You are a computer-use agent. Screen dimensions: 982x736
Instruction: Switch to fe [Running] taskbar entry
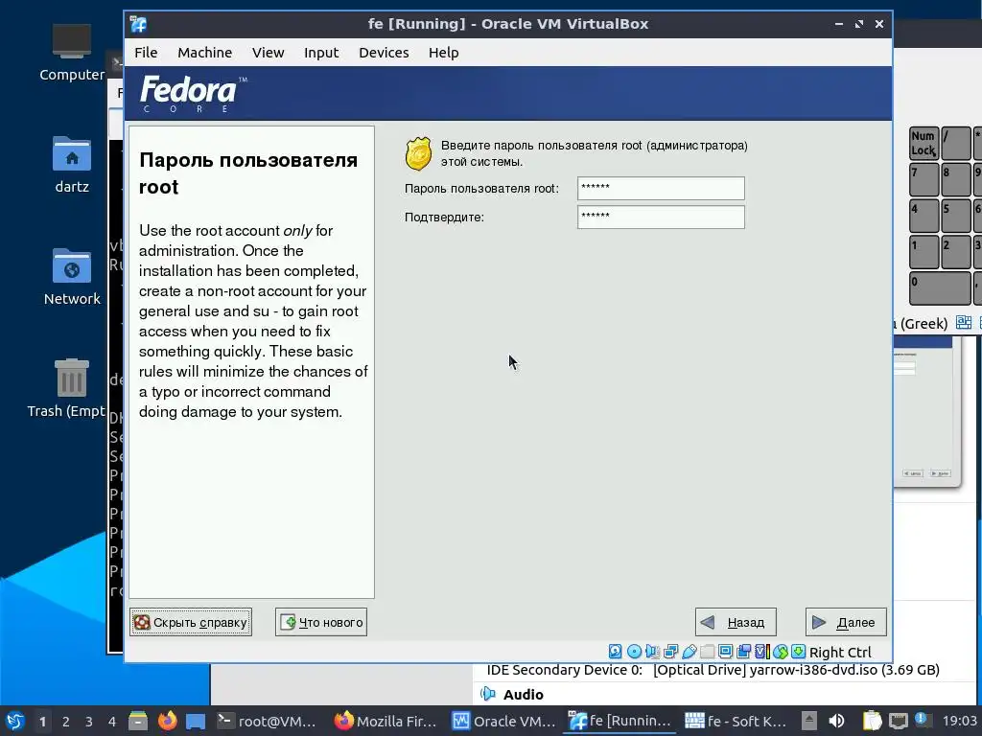point(620,721)
